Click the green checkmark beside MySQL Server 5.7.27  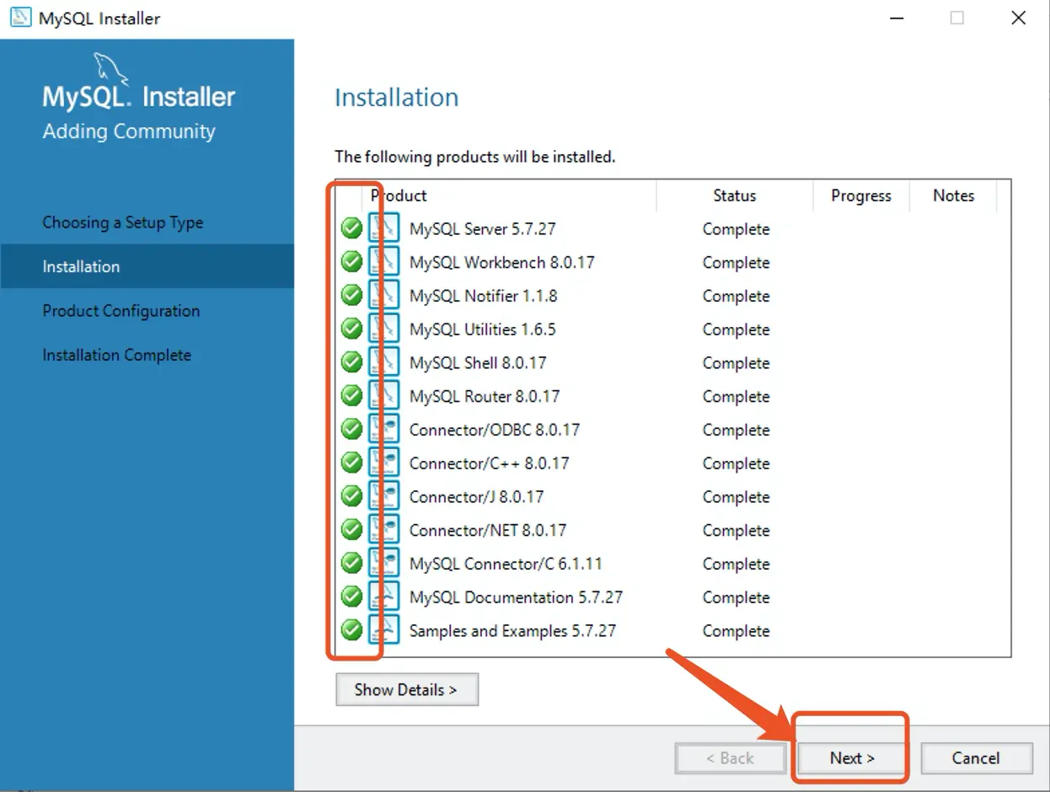point(351,228)
